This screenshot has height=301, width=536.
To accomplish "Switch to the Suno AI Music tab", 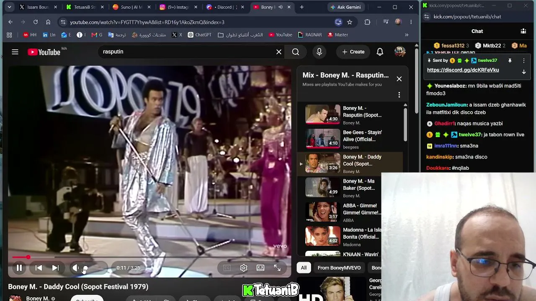I will 131,7.
